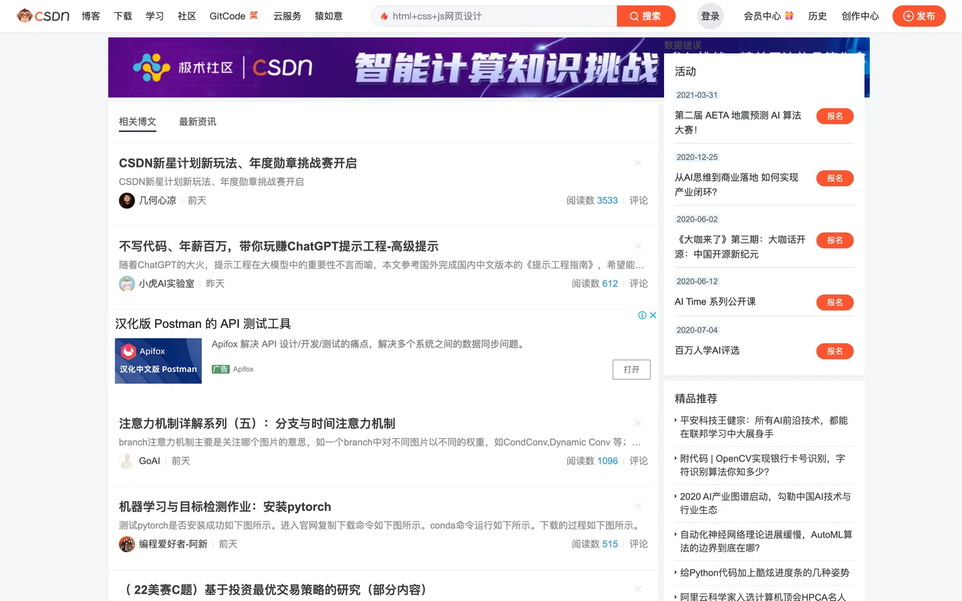
Task: Dismiss the 注意力机制详解系列 article with its X
Action: pyautogui.click(x=638, y=423)
